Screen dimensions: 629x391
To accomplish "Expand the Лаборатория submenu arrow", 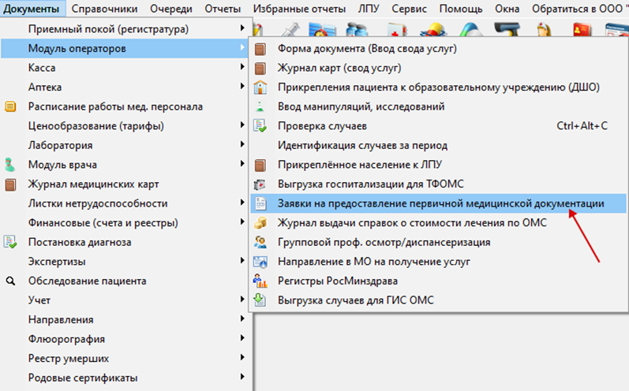I will (242, 143).
